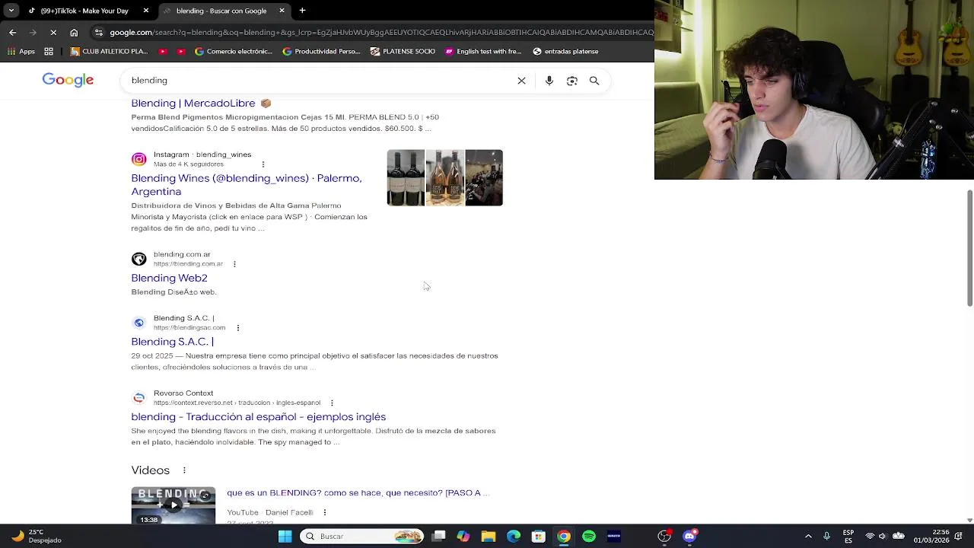Click the Instagram icon beside blending_wines
Image resolution: width=974 pixels, height=548 pixels.
(138, 159)
